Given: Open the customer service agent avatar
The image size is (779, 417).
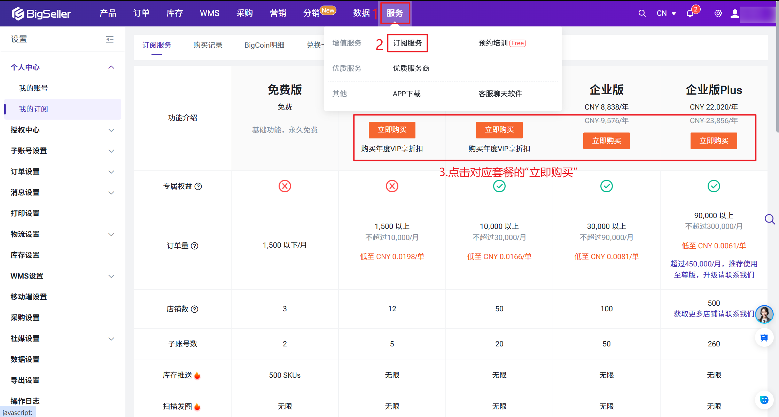Looking at the screenshot, I should [x=764, y=314].
